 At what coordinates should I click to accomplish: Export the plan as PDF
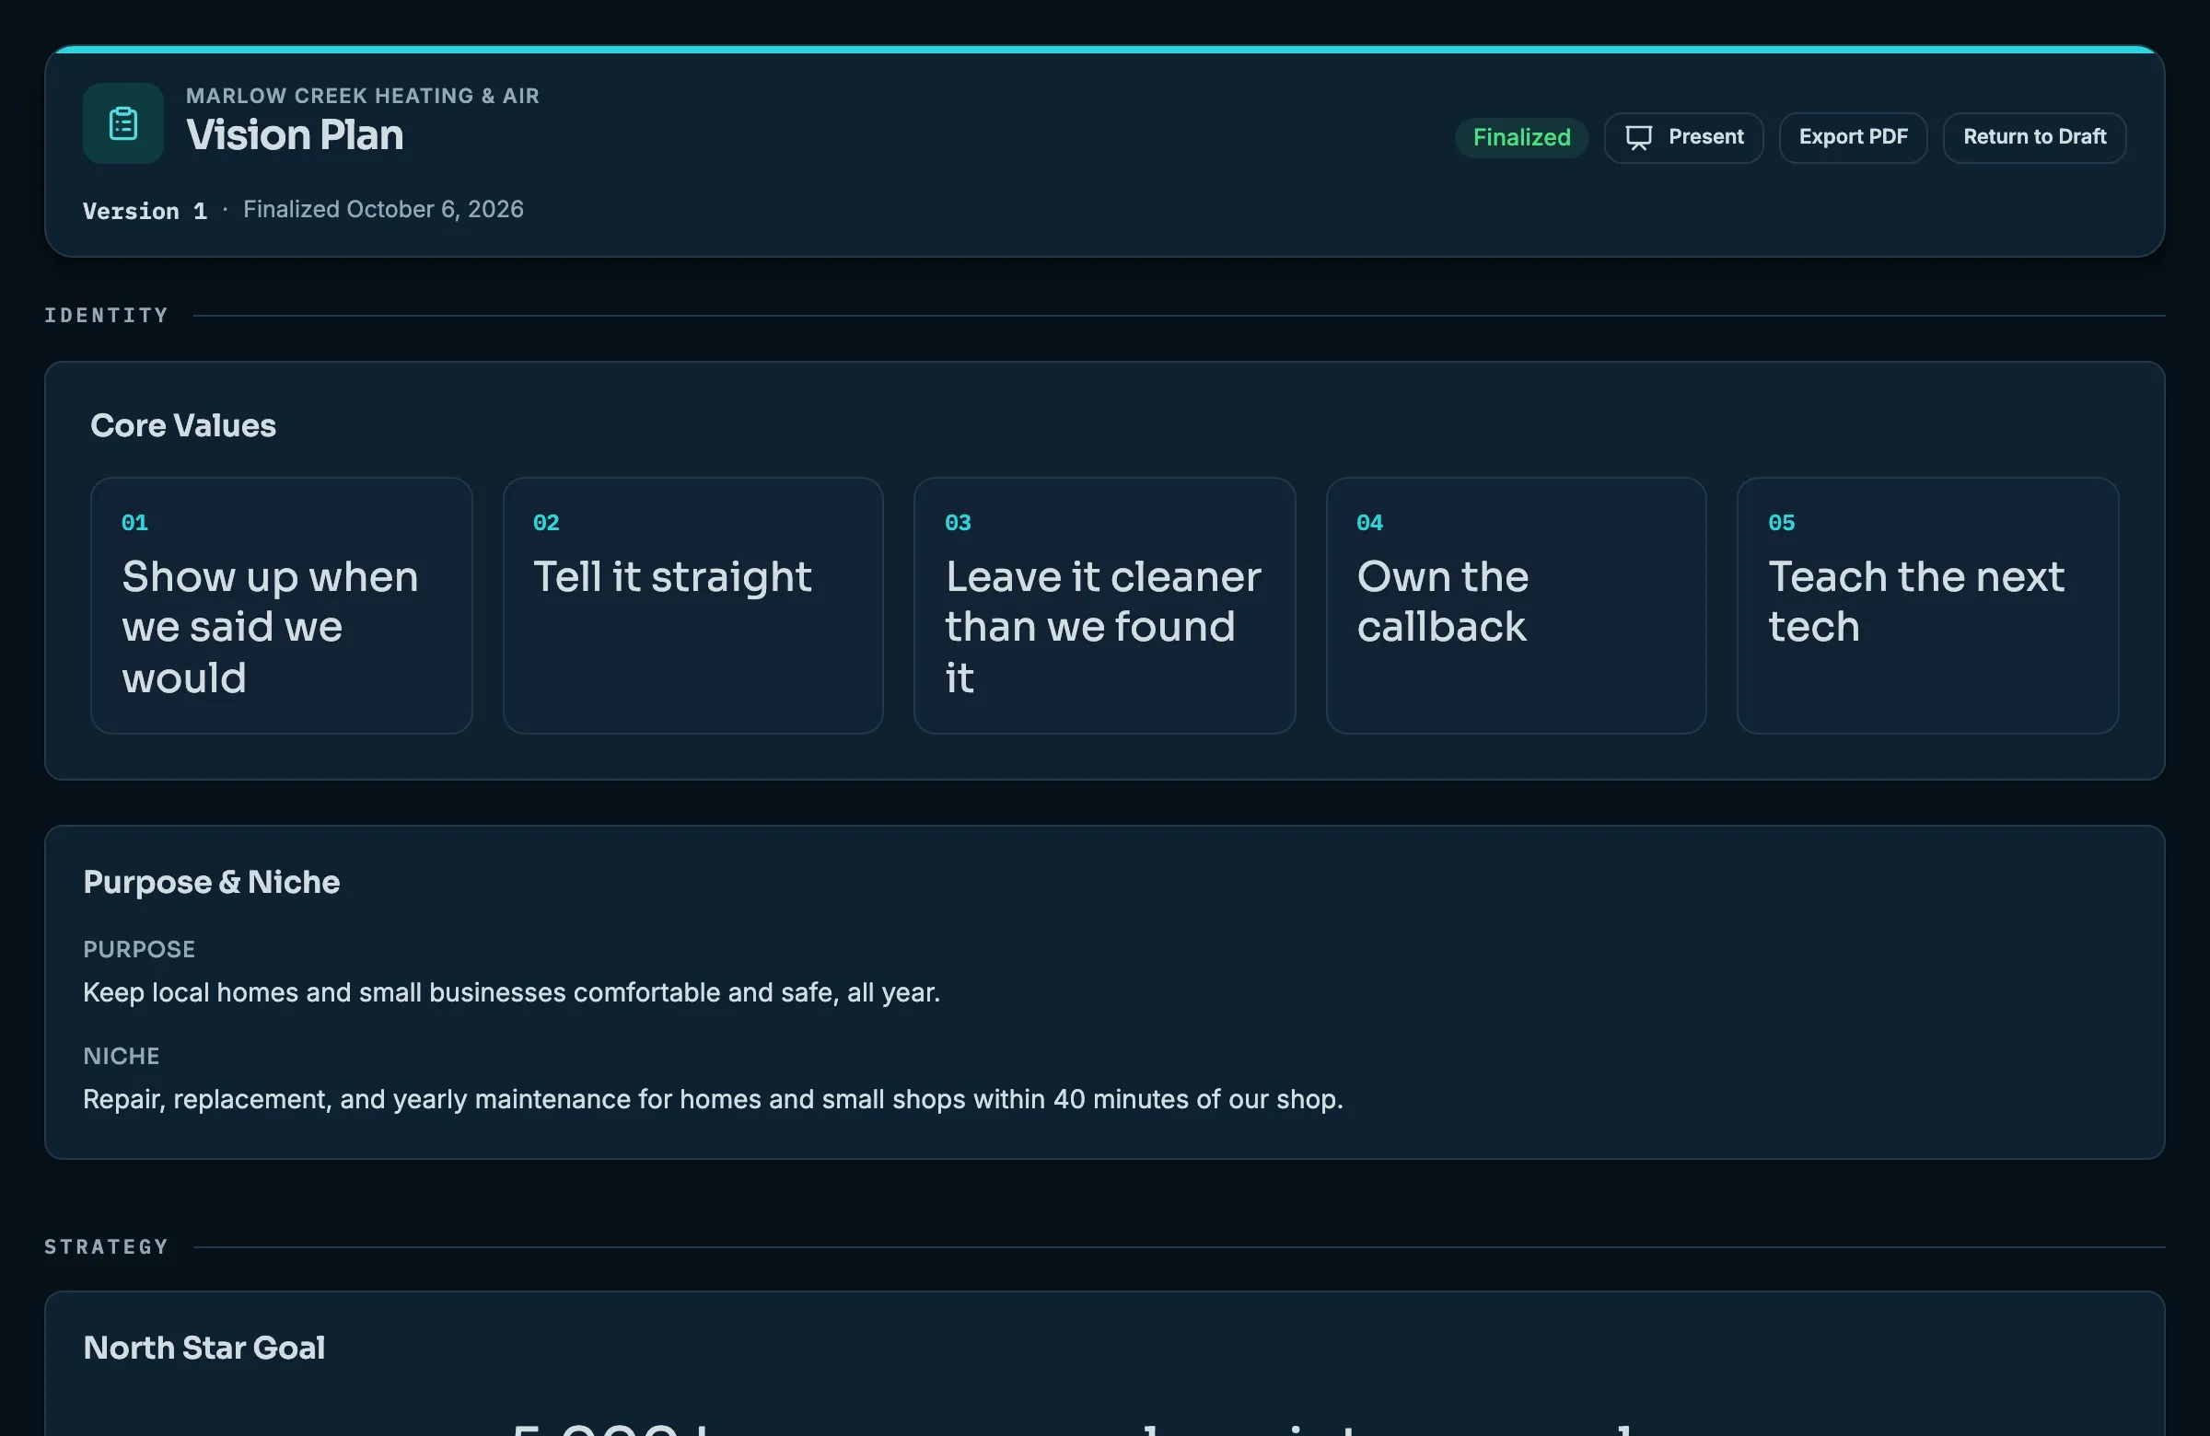click(1853, 137)
